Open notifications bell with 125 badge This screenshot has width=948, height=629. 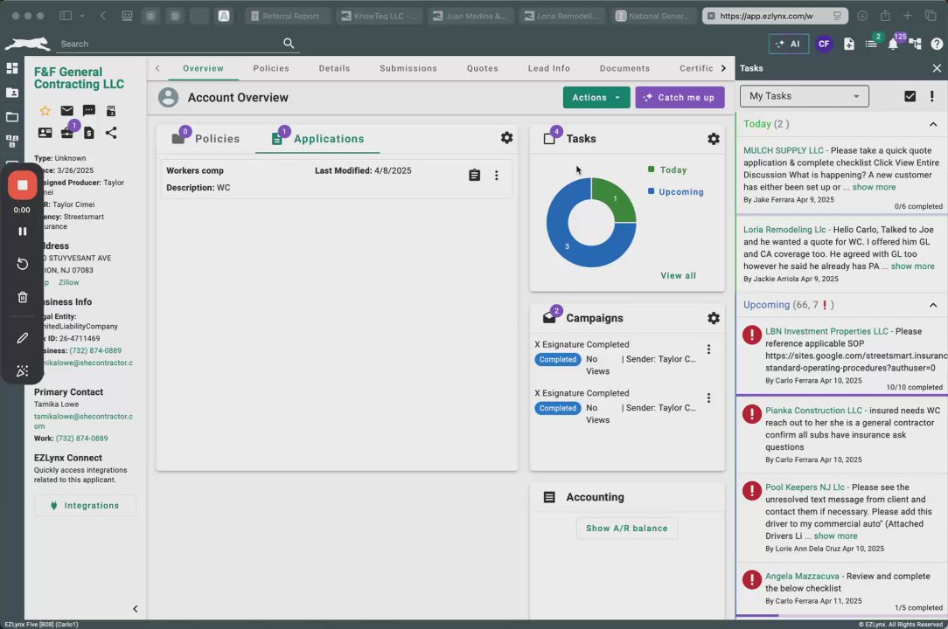click(893, 44)
